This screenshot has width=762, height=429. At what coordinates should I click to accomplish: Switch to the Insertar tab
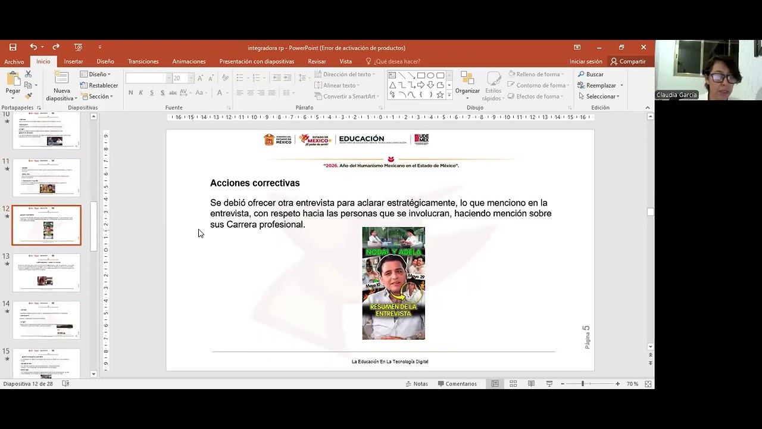coord(74,61)
